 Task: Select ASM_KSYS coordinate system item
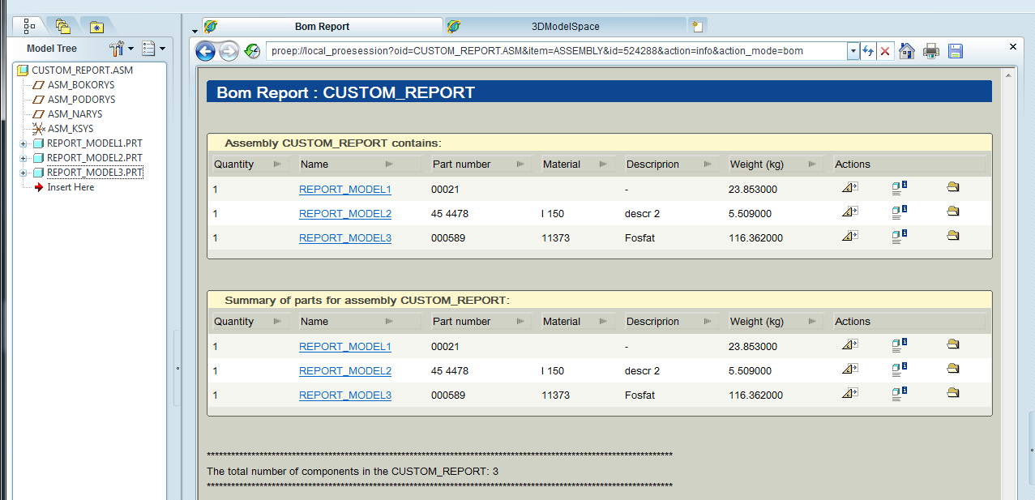[63, 129]
